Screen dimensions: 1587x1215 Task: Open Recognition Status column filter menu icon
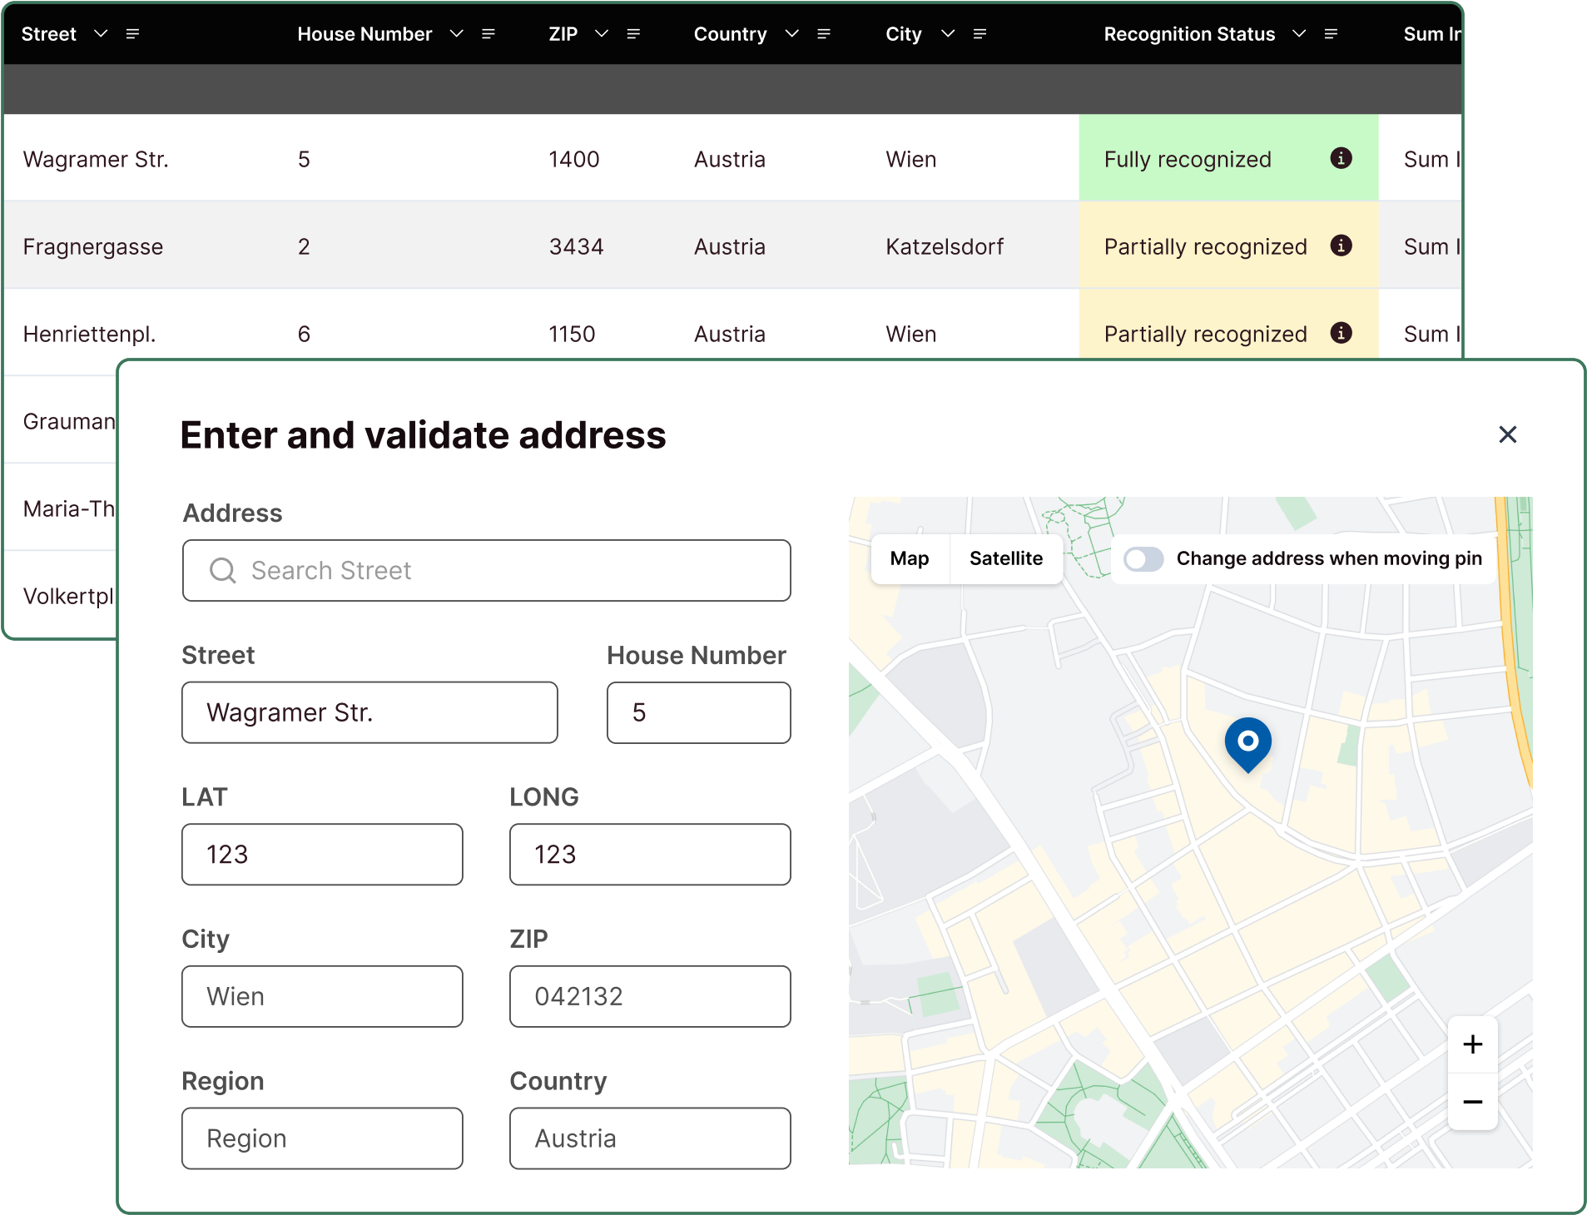click(x=1331, y=34)
